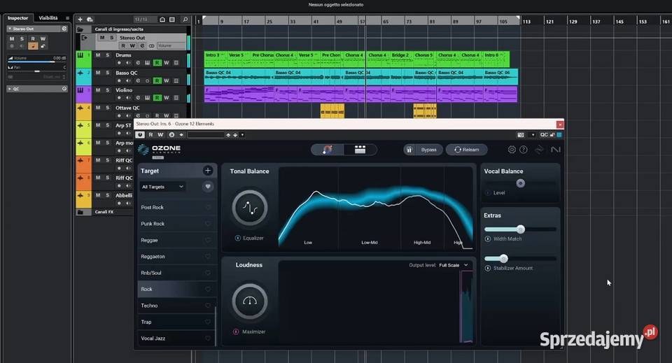Image resolution: width=672 pixels, height=363 pixels.
Task: Click Drums track instrument icon
Action: (80, 55)
